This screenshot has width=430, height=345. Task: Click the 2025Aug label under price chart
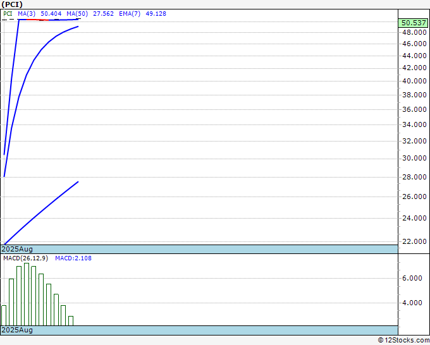[17, 250]
